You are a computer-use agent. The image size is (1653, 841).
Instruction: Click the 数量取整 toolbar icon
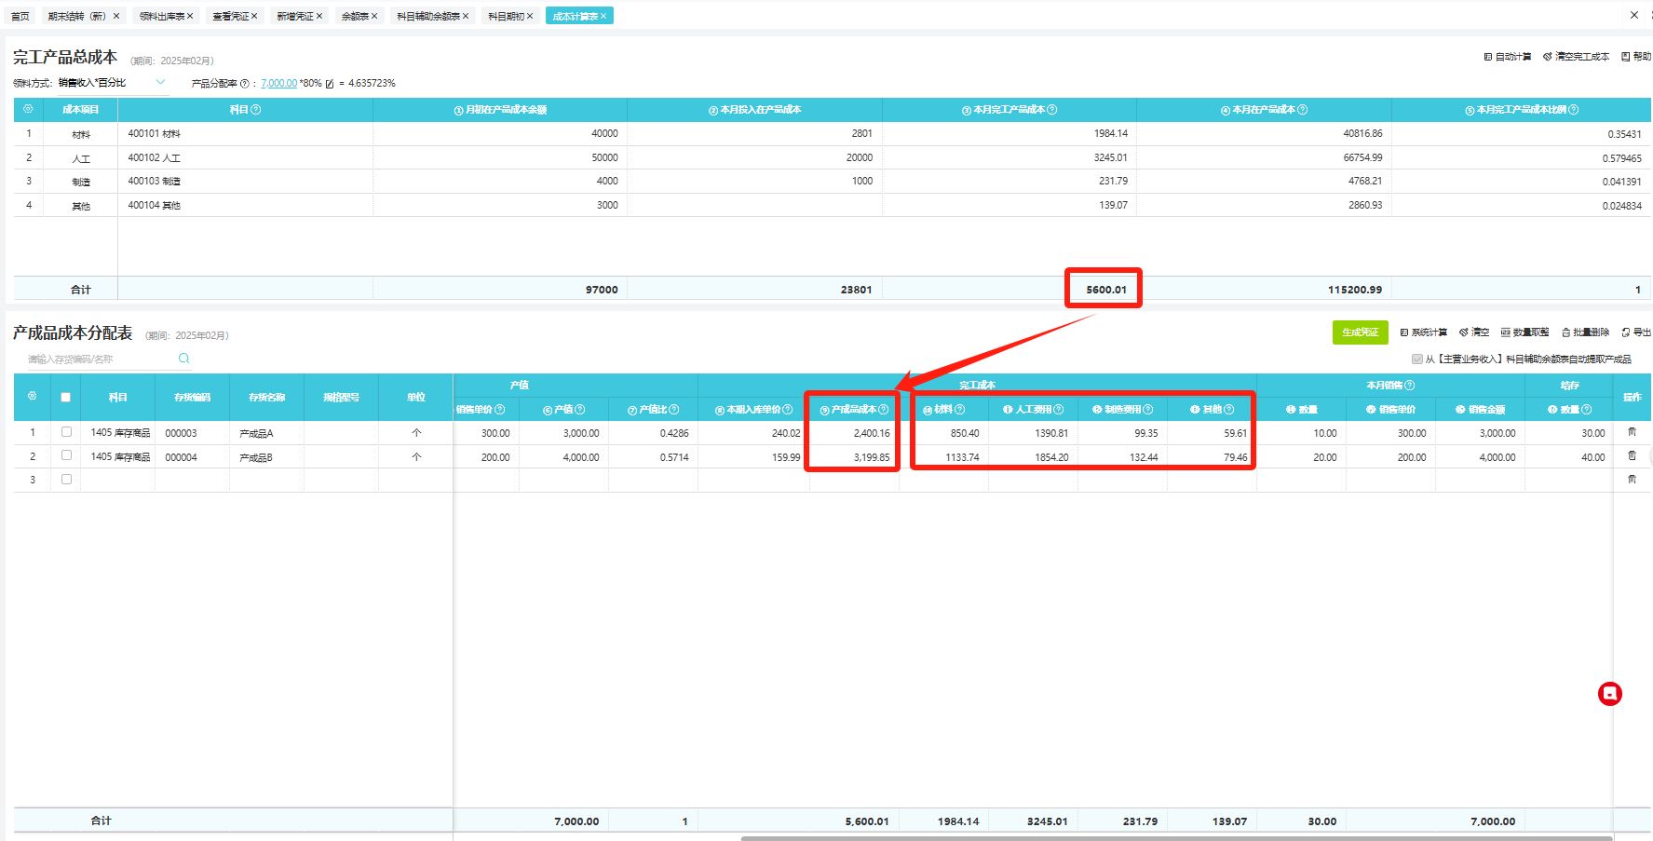coord(1505,332)
